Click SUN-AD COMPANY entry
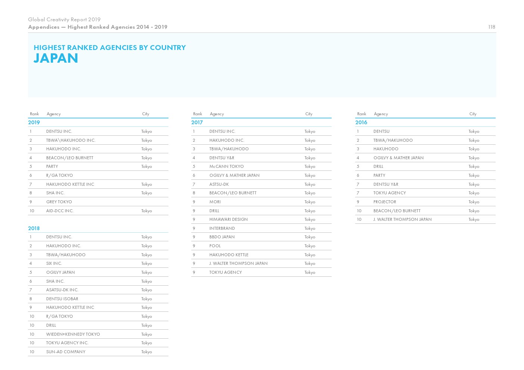 coord(66,352)
